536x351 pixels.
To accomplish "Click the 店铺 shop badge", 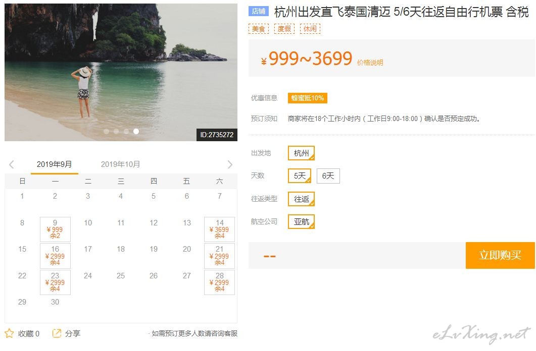I will point(259,11).
